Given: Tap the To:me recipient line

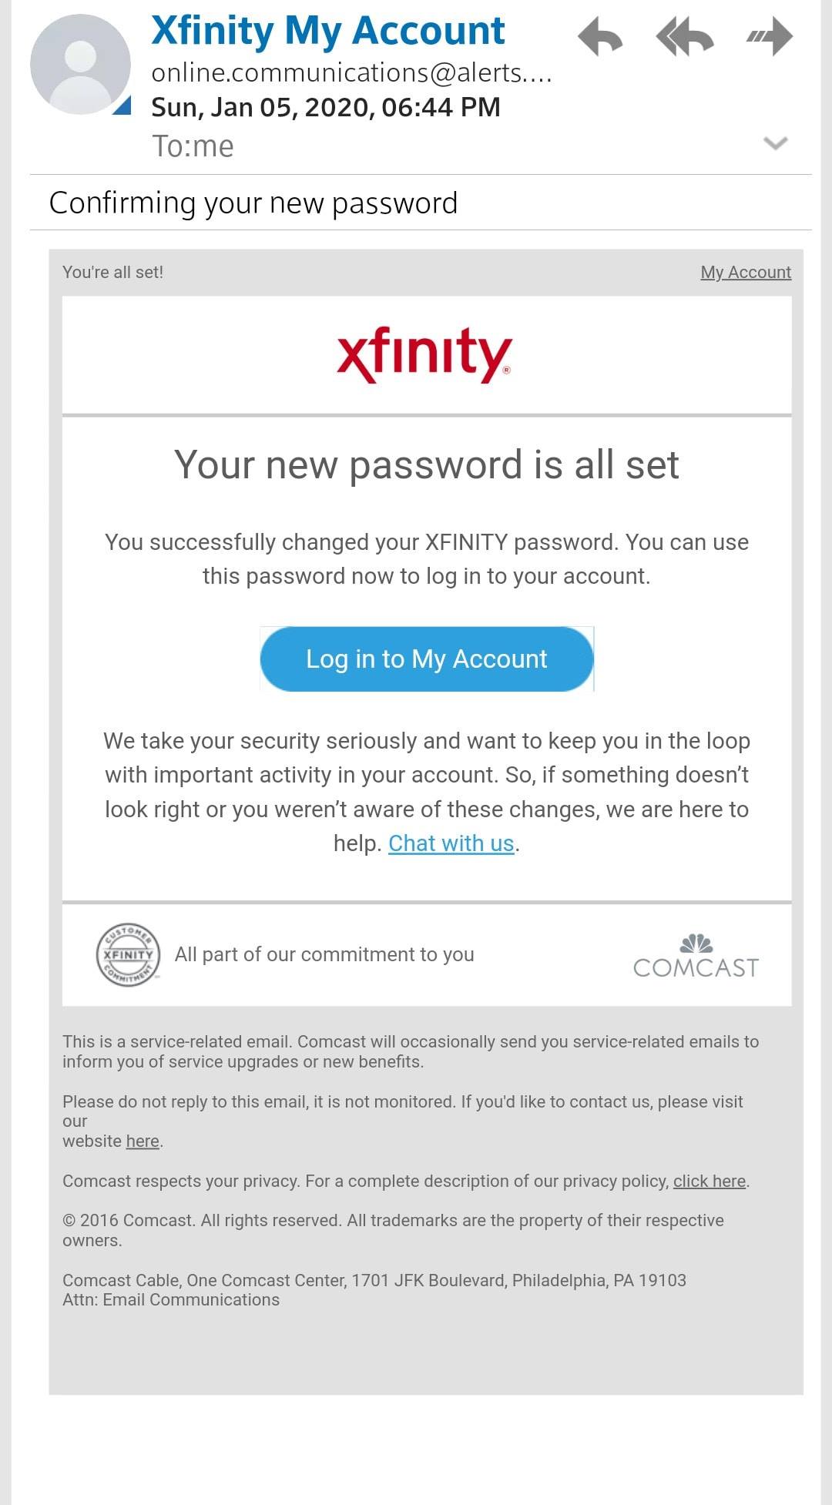Looking at the screenshot, I should (193, 146).
